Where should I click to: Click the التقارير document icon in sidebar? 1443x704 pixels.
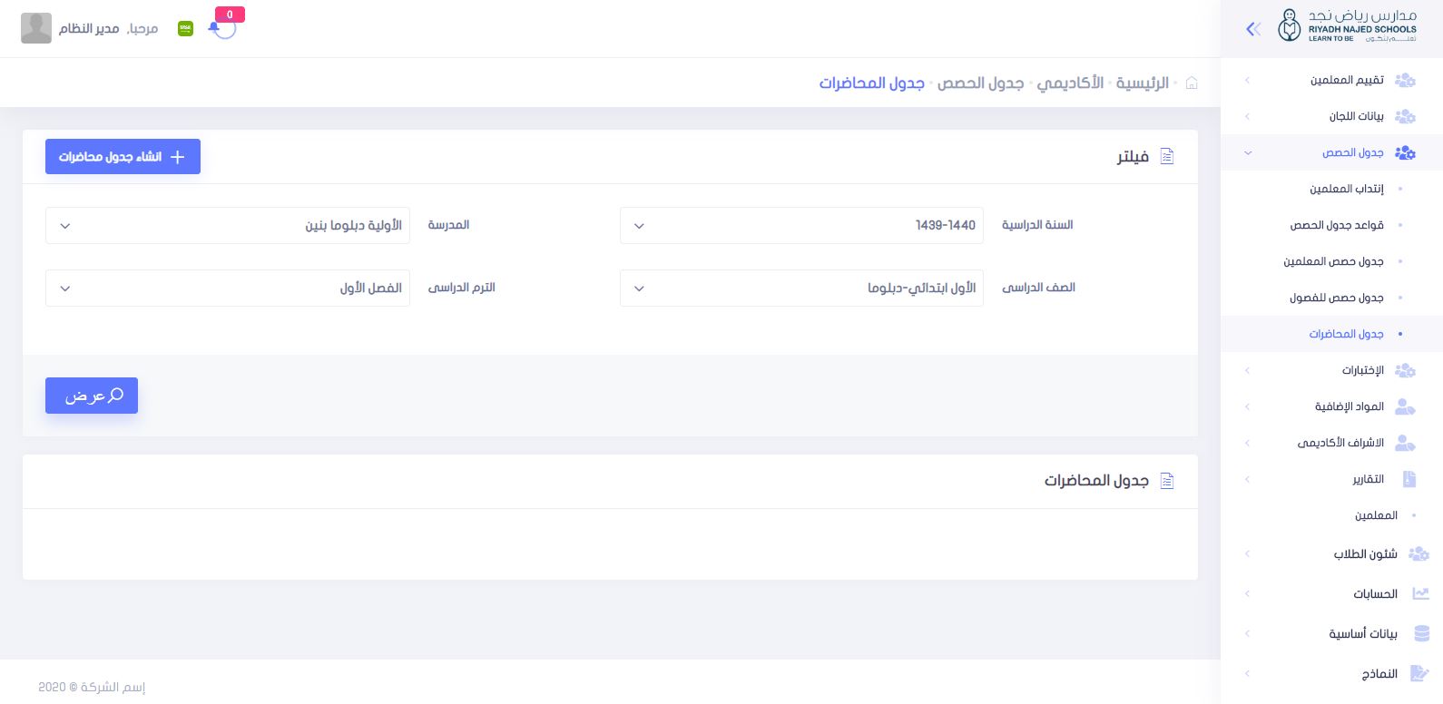click(1409, 479)
